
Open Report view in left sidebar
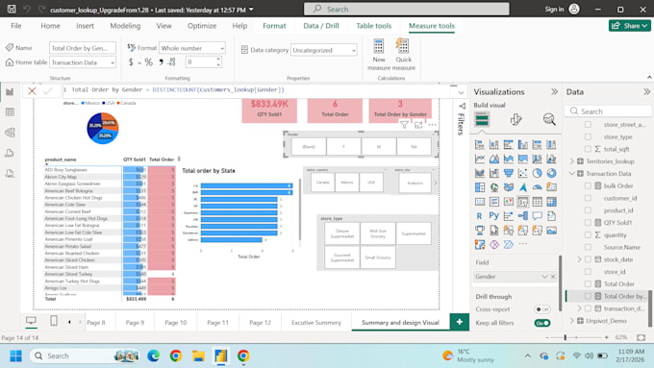tap(10, 91)
